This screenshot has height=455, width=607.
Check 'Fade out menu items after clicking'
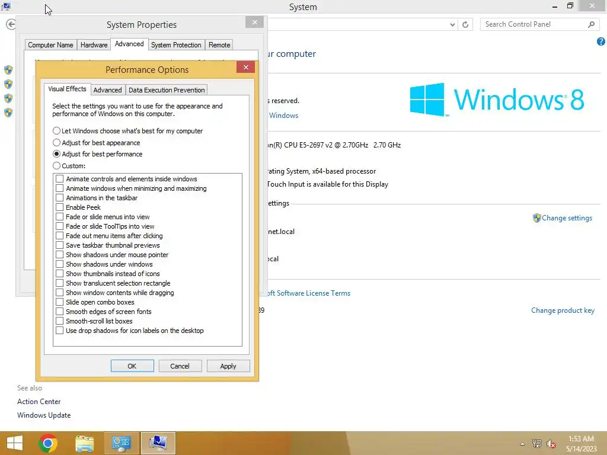click(x=60, y=236)
